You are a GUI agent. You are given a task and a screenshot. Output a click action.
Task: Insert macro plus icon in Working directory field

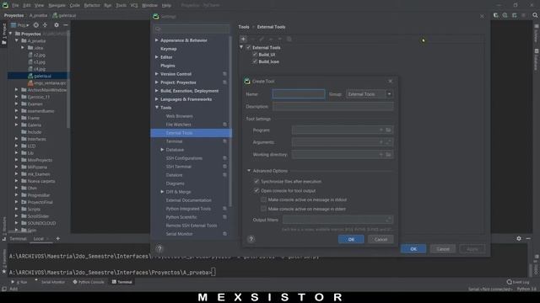coord(381,155)
